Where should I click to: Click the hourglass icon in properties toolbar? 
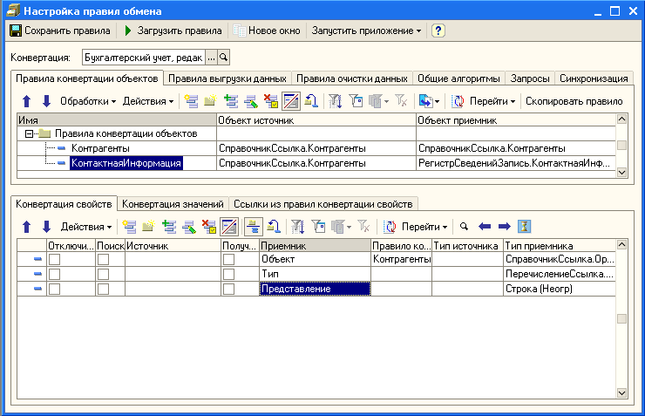tap(525, 227)
